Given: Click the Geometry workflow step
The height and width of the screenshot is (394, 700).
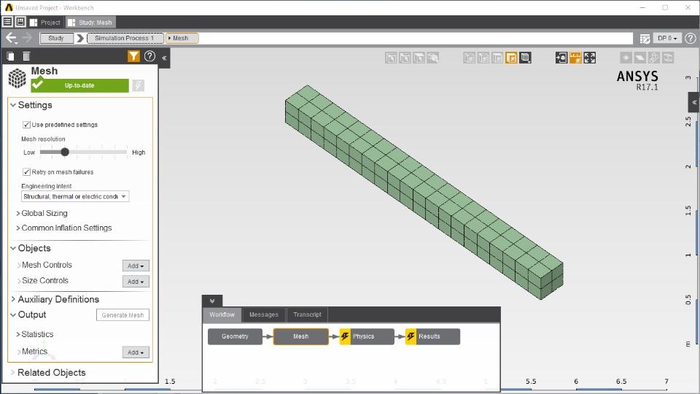Looking at the screenshot, I should (x=235, y=336).
